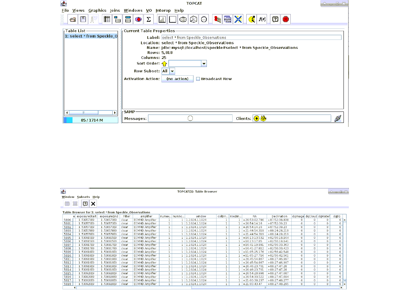The height and width of the screenshot is (294, 409).
Task: Click the memory usage bar 85 / 1714 M
Action: [x=91, y=120]
